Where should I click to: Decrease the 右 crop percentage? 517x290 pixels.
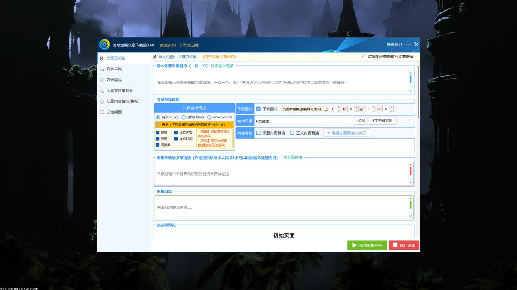pos(391,110)
